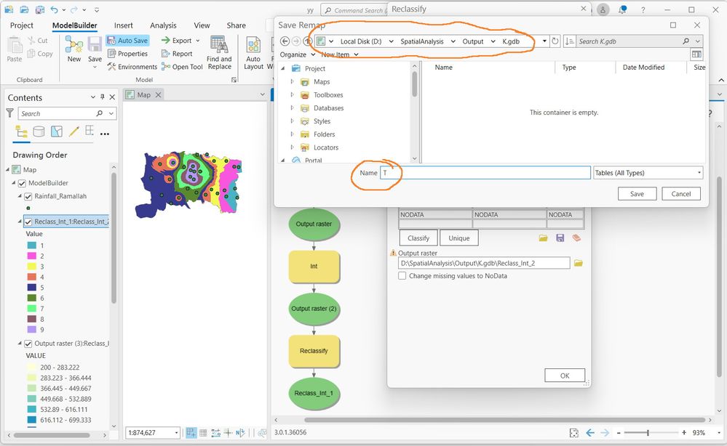Click the Output raster path field
This screenshot has height=446, width=727.
pyautogui.click(x=484, y=263)
